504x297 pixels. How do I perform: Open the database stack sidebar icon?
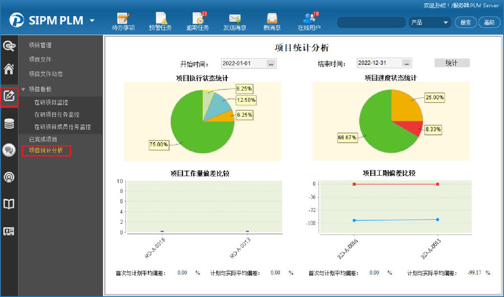click(9, 124)
